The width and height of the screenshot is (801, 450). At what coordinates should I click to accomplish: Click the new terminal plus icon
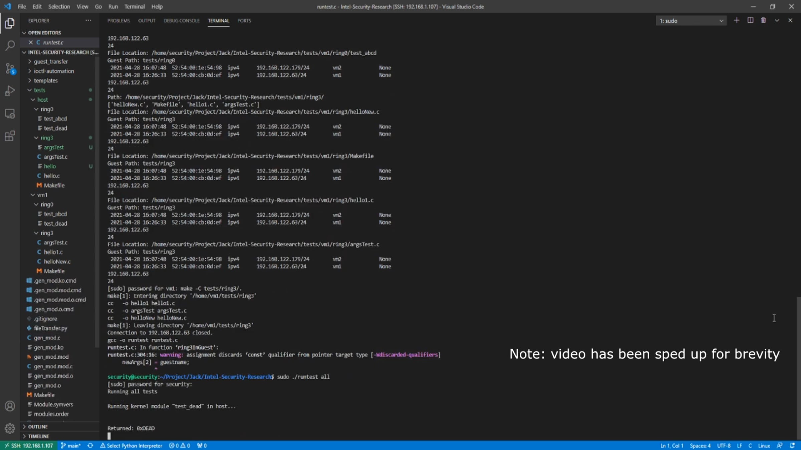(x=736, y=21)
